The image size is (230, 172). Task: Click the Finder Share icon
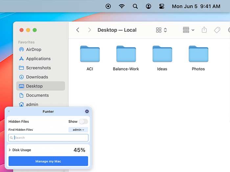click(204, 30)
